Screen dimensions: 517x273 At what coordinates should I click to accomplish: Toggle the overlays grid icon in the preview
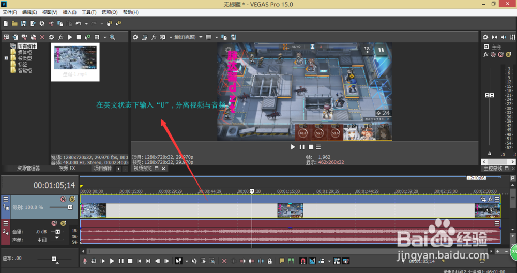coord(208,37)
